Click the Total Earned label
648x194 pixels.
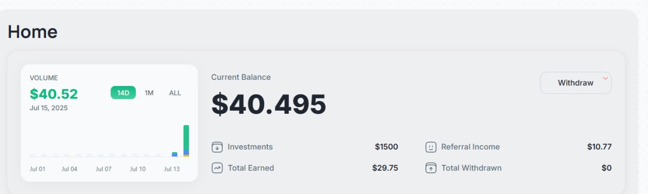click(251, 168)
